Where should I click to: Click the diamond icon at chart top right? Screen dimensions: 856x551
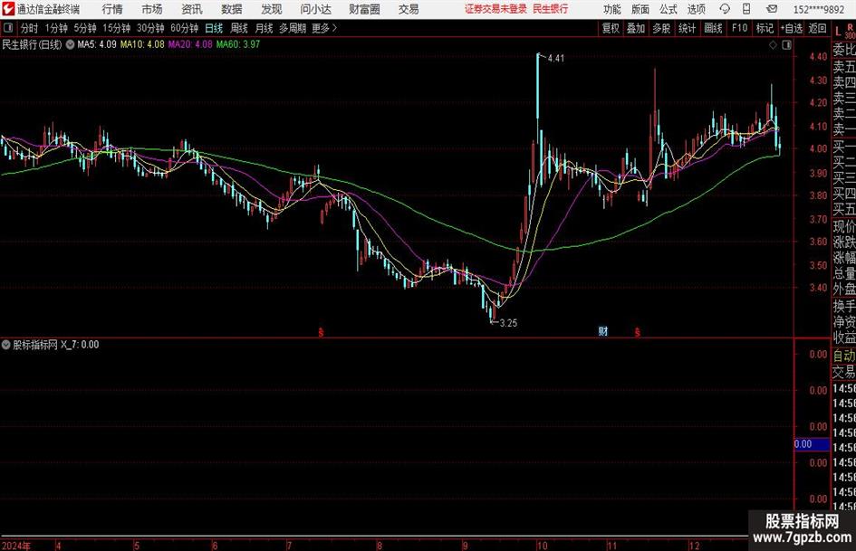[773, 45]
